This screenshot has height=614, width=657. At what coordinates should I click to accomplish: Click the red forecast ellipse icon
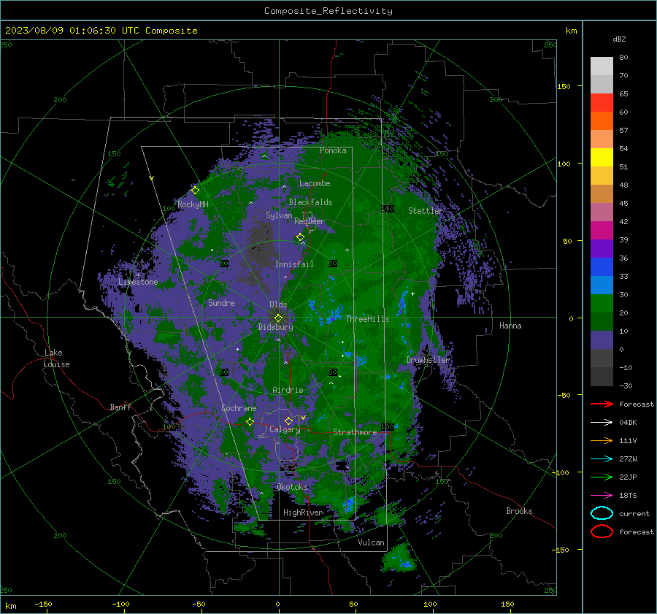click(602, 532)
